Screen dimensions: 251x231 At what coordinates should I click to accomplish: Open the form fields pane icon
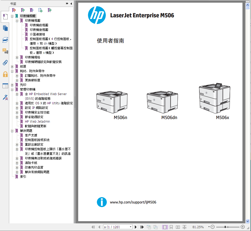click(x=5, y=86)
